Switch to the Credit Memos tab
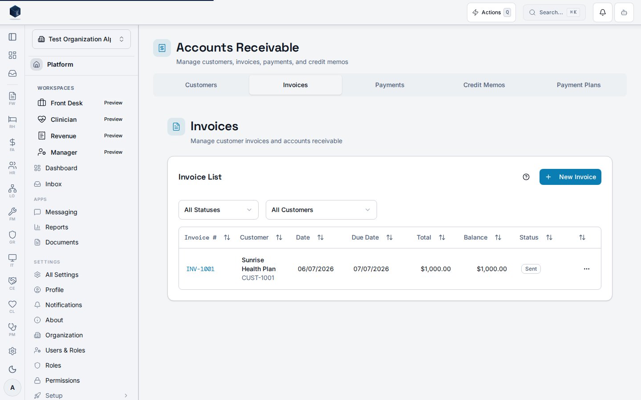The height and width of the screenshot is (400, 641). click(x=484, y=85)
